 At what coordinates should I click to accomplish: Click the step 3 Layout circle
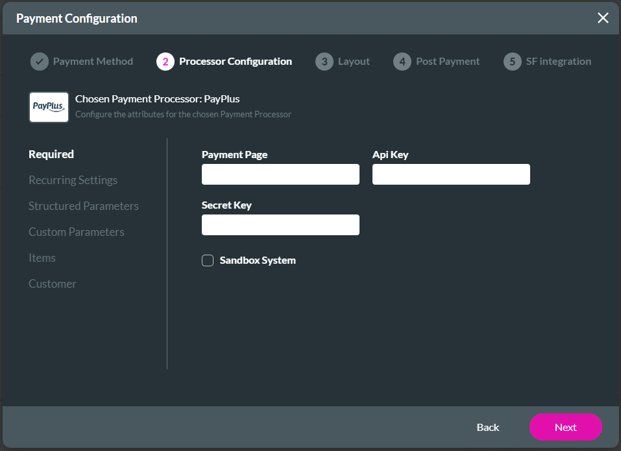point(324,62)
